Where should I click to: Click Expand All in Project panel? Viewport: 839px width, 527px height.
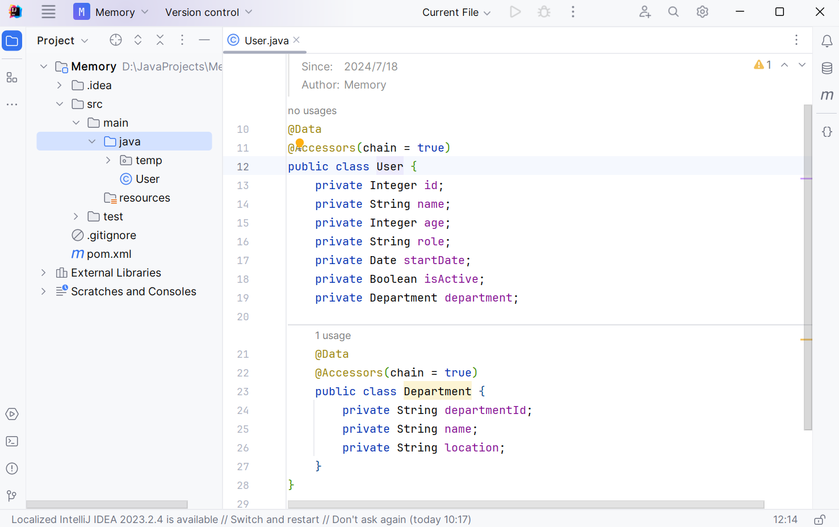(x=138, y=40)
